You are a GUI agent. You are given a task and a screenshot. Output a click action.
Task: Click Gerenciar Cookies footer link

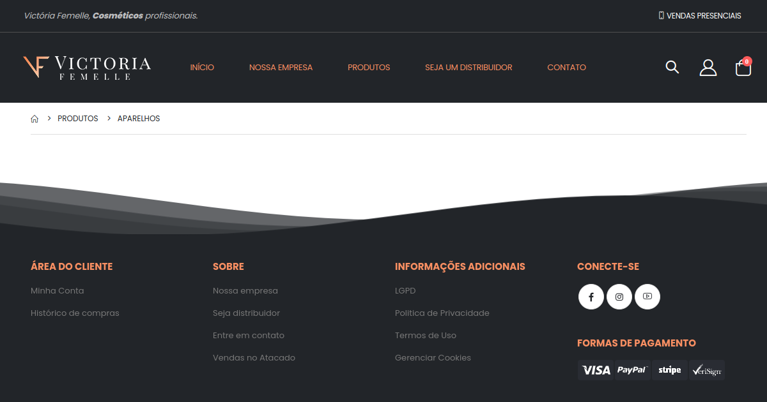tap(433, 358)
